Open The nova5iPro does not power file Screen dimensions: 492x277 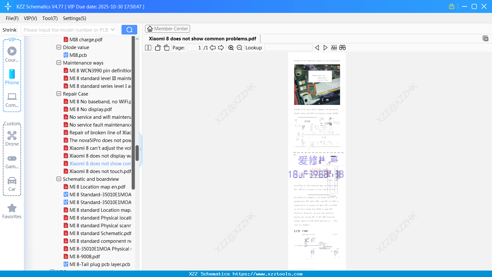tap(97, 140)
